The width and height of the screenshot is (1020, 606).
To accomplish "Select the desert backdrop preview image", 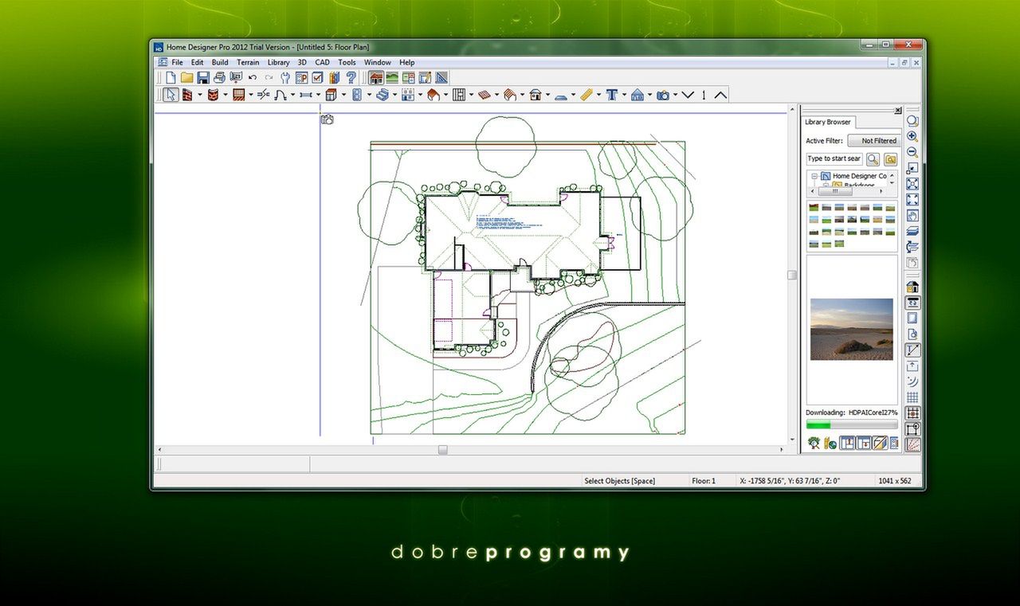I will (851, 329).
